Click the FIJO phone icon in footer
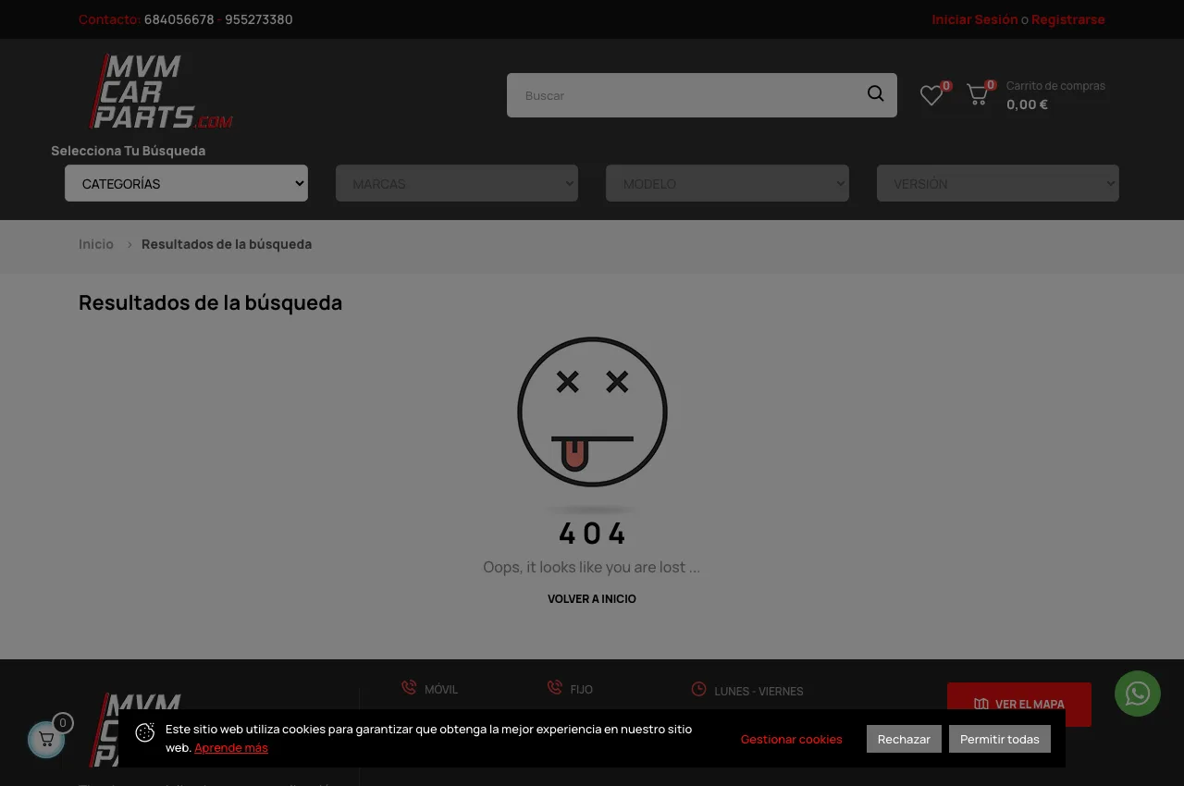Image resolution: width=1184 pixels, height=786 pixels. [x=555, y=687]
